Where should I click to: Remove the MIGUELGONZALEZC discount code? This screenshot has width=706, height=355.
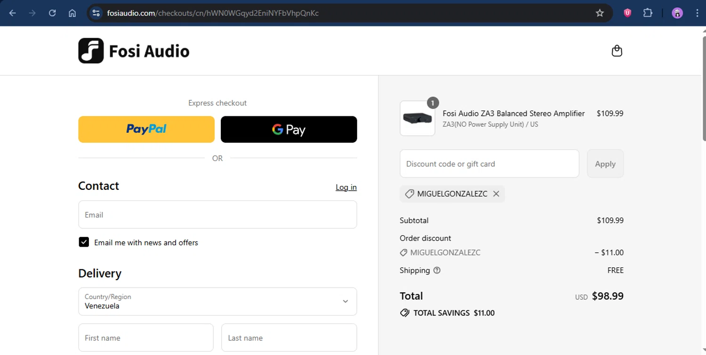[x=496, y=194]
